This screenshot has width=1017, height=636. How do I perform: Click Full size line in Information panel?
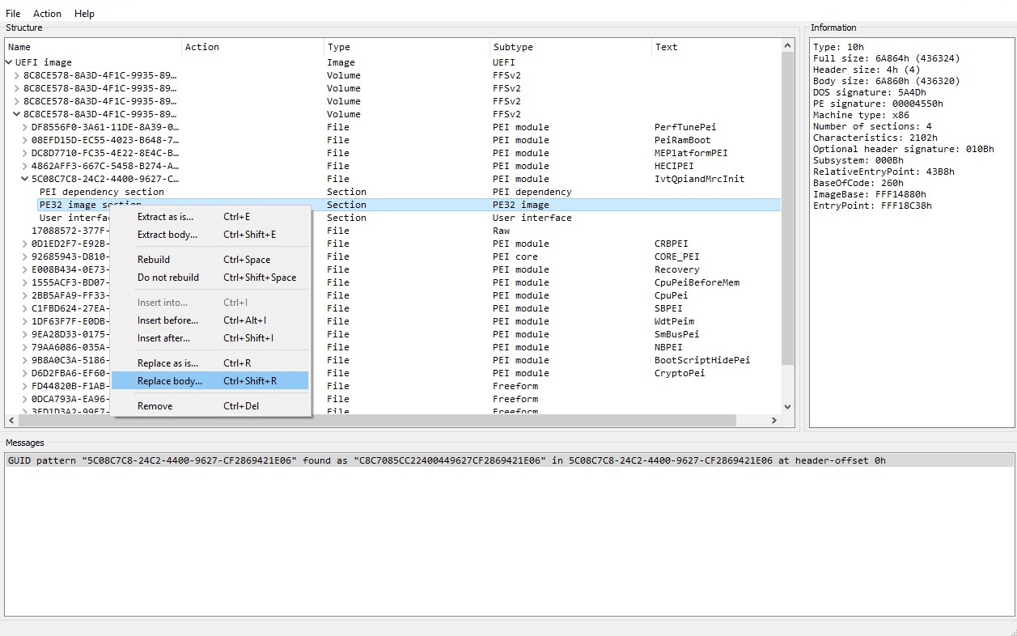tap(887, 58)
